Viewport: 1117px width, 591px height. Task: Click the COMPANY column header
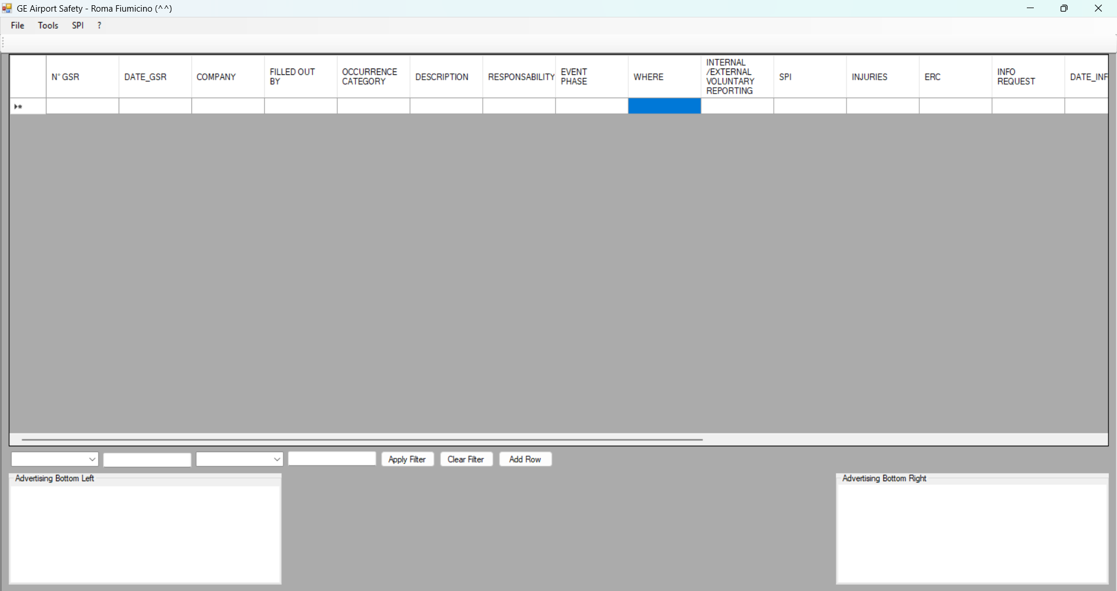point(227,77)
